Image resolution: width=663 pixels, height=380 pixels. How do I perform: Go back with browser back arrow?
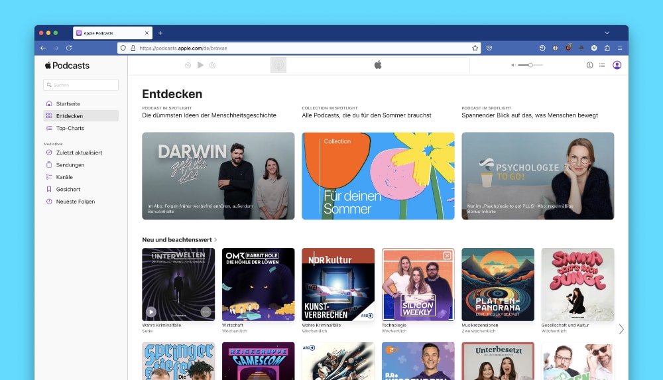[43, 48]
